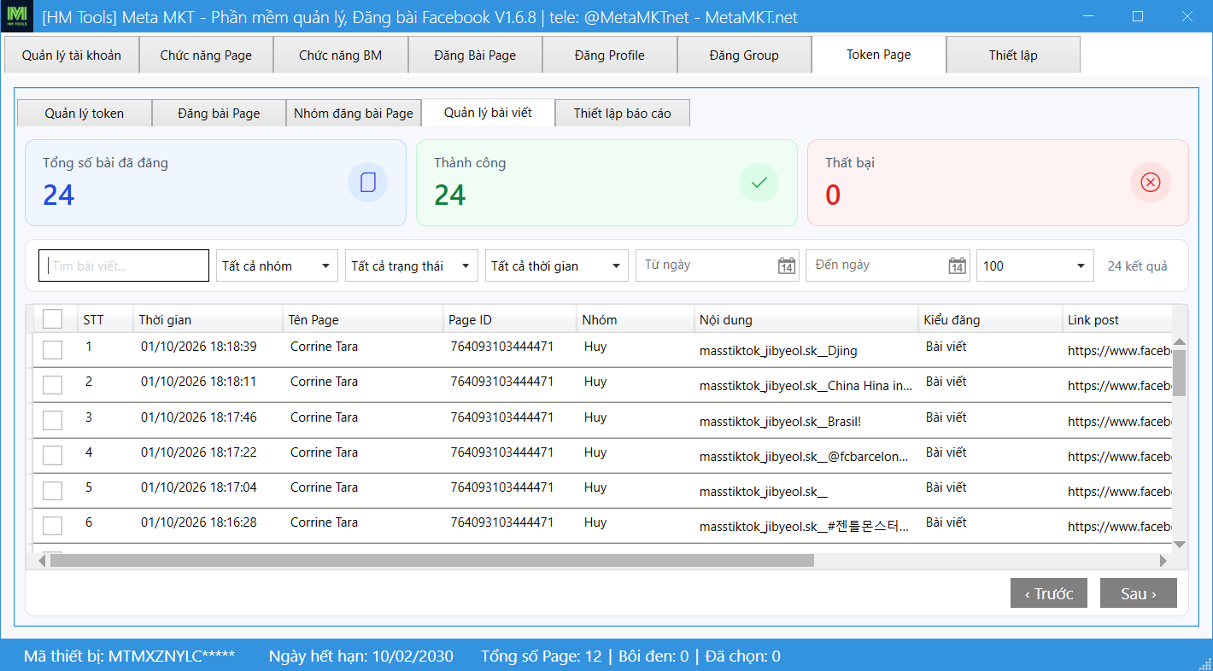
Task: Click the red X failure icon
Action: (1151, 183)
